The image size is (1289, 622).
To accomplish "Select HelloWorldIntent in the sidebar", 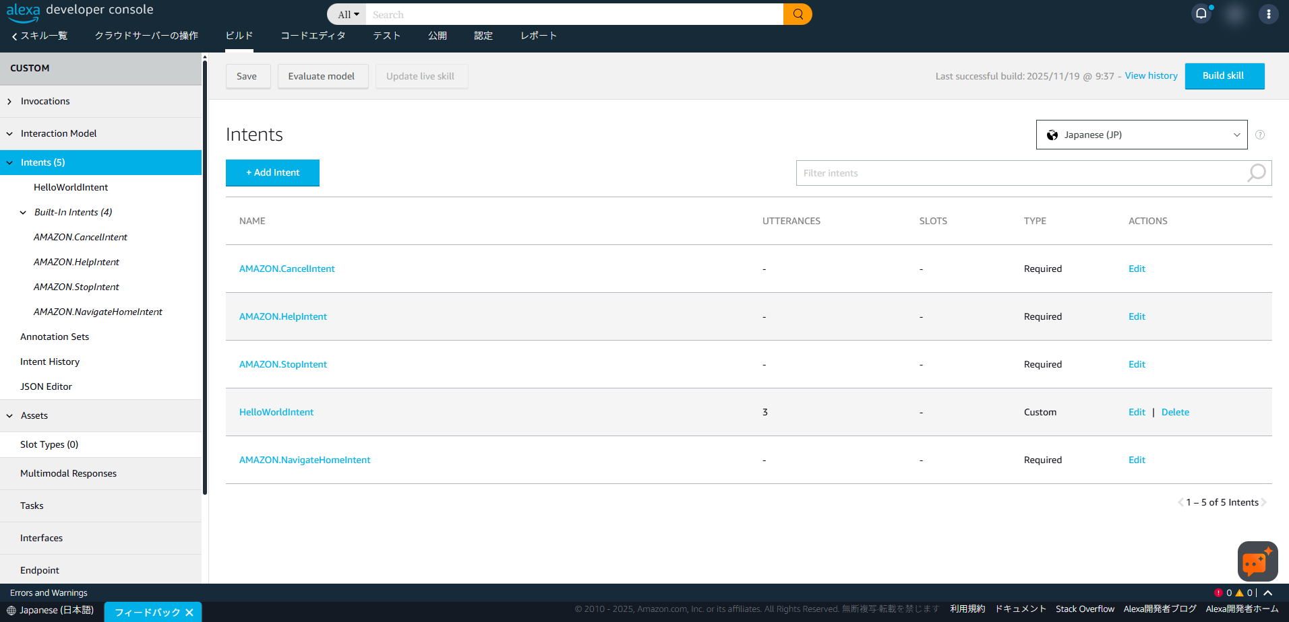I will tap(71, 187).
